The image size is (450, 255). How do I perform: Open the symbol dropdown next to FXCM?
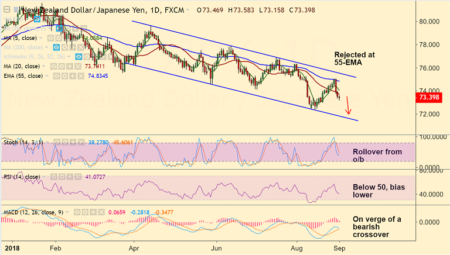click(x=187, y=10)
